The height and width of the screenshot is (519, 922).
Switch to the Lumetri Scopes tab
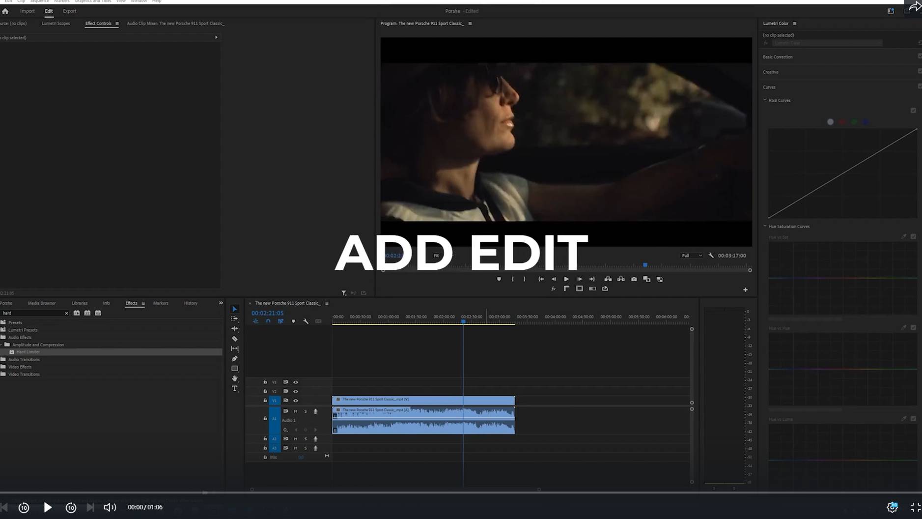(56, 23)
